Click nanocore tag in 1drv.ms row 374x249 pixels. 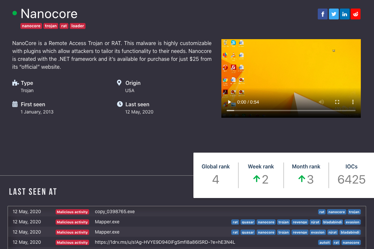pyautogui.click(x=351, y=242)
